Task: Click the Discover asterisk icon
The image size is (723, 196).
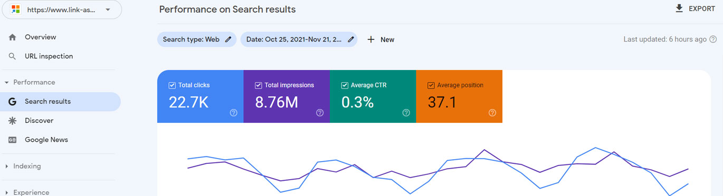Action: [13, 121]
